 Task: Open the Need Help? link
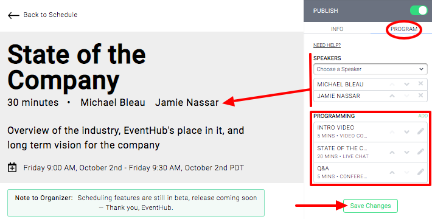coord(327,45)
